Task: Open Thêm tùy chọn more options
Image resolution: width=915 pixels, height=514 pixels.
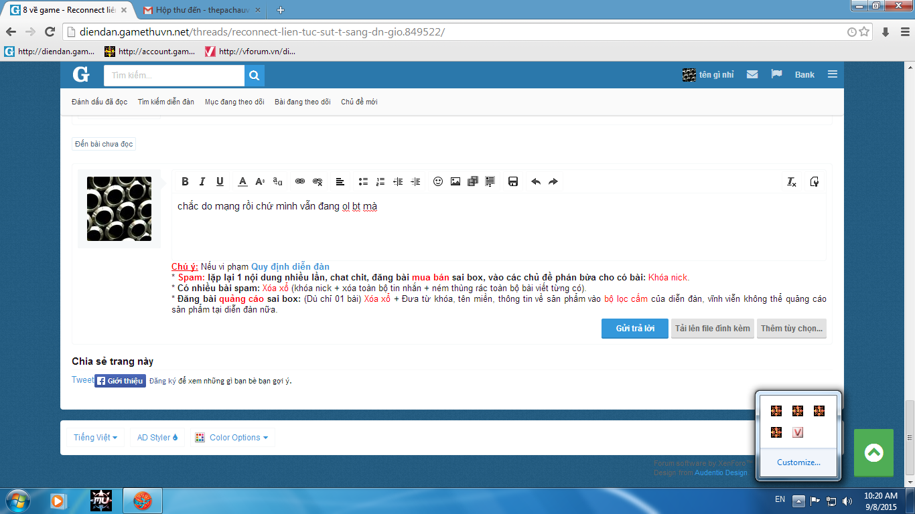Action: (792, 329)
